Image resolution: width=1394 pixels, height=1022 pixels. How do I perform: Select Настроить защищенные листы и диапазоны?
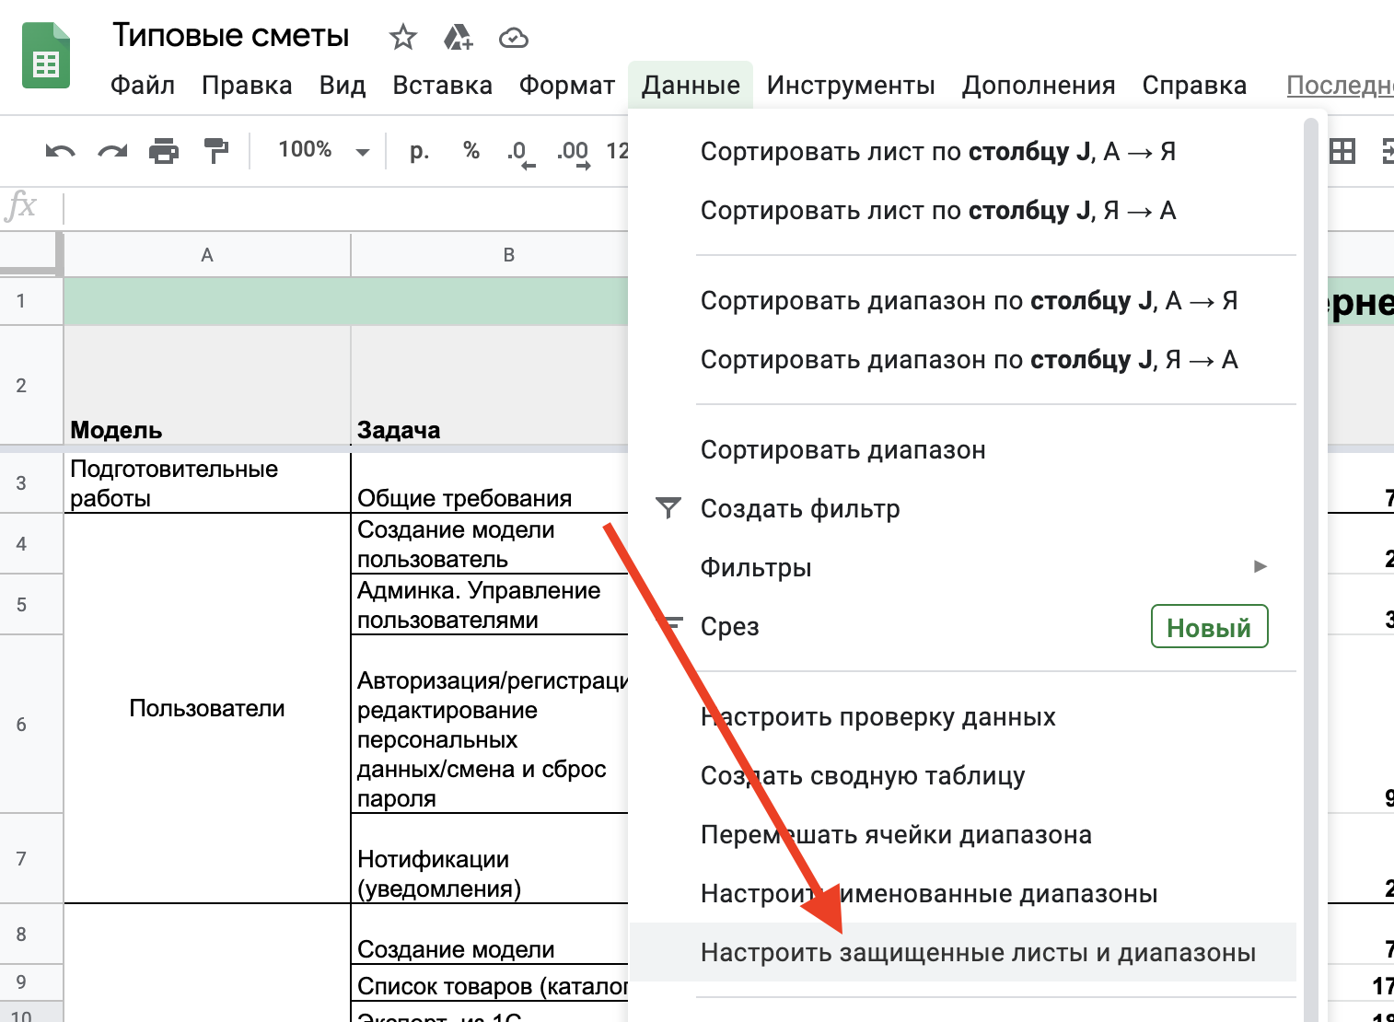978,953
